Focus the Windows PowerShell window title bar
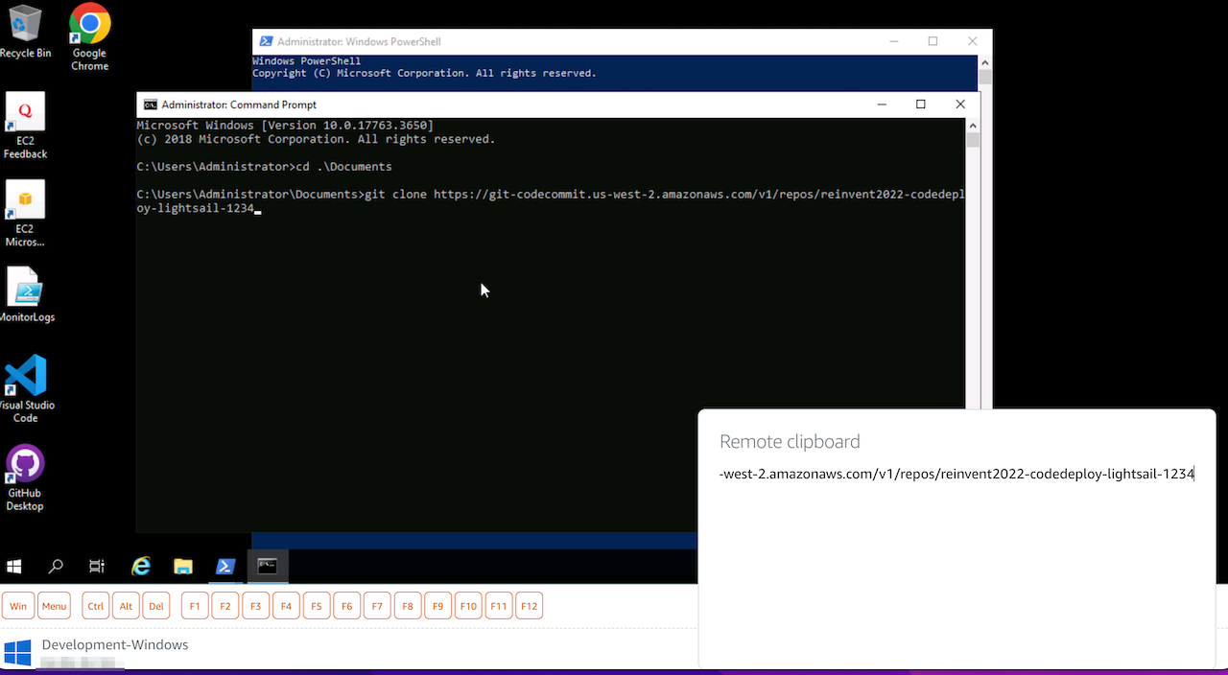1228x675 pixels. pyautogui.click(x=576, y=41)
